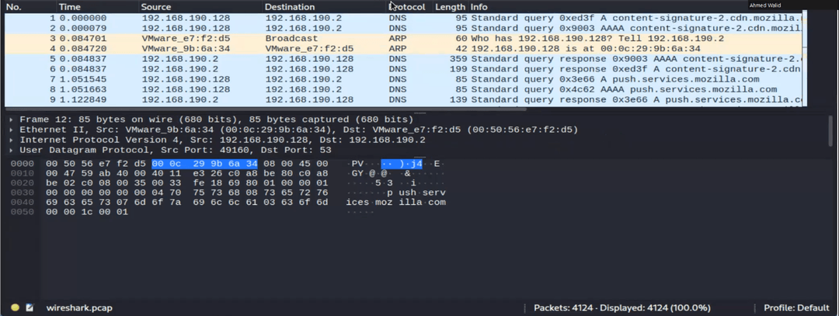Expand Internet Protocol Version 4 arrow
Viewport: 839px width, 316px height.
tap(11, 140)
